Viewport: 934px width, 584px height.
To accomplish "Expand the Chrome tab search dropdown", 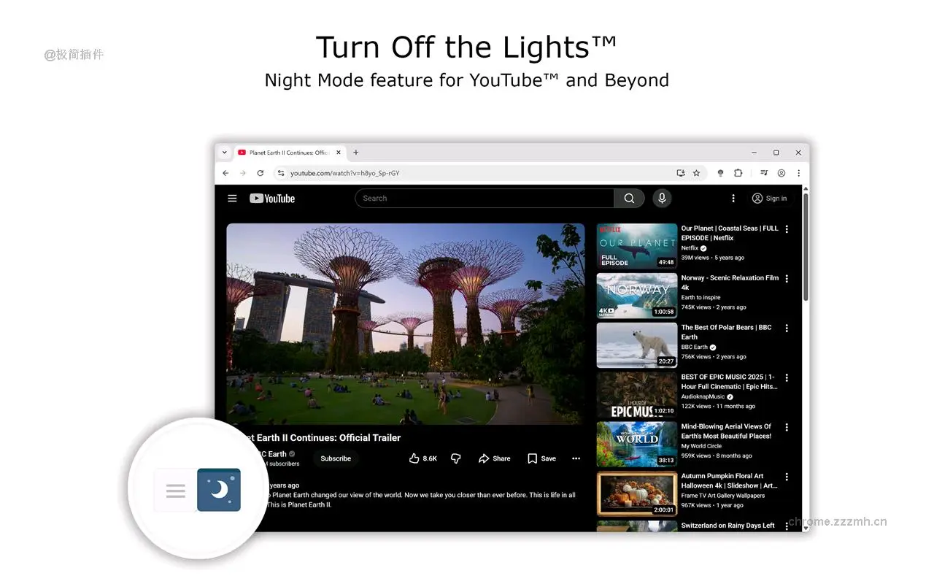I will [x=225, y=153].
